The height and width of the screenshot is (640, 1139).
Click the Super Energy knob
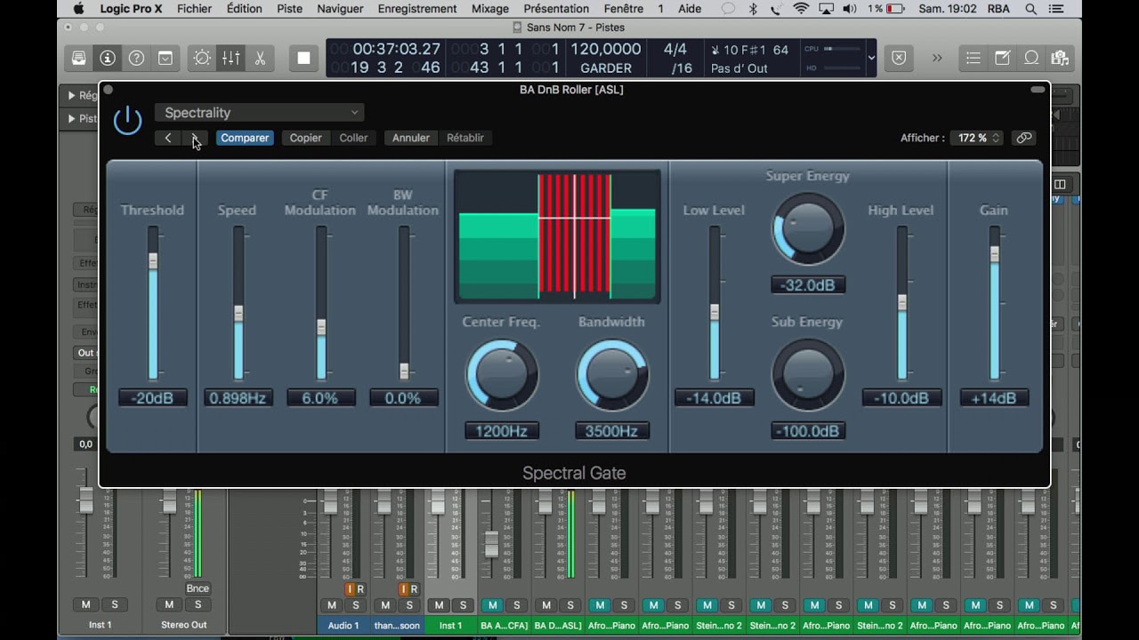click(808, 228)
